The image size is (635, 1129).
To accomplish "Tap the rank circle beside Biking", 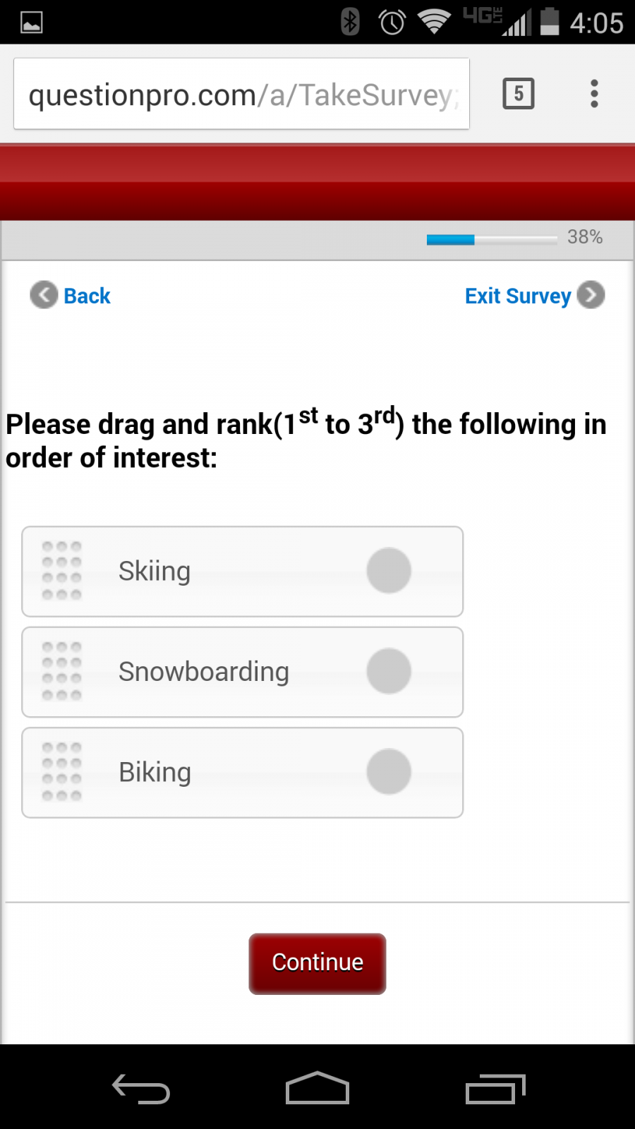I will point(388,772).
